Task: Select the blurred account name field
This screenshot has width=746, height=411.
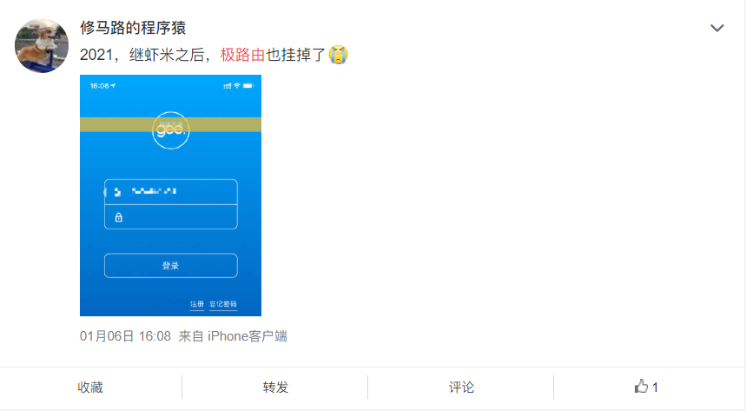Action: pos(171,192)
